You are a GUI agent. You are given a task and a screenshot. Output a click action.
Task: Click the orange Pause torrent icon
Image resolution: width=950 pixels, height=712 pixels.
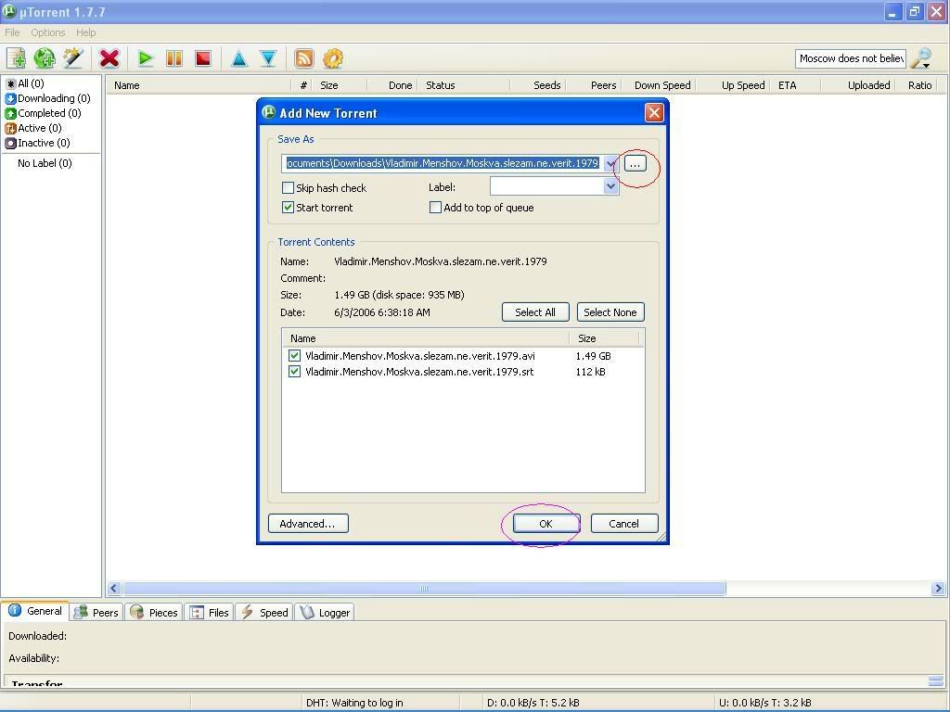coord(173,58)
